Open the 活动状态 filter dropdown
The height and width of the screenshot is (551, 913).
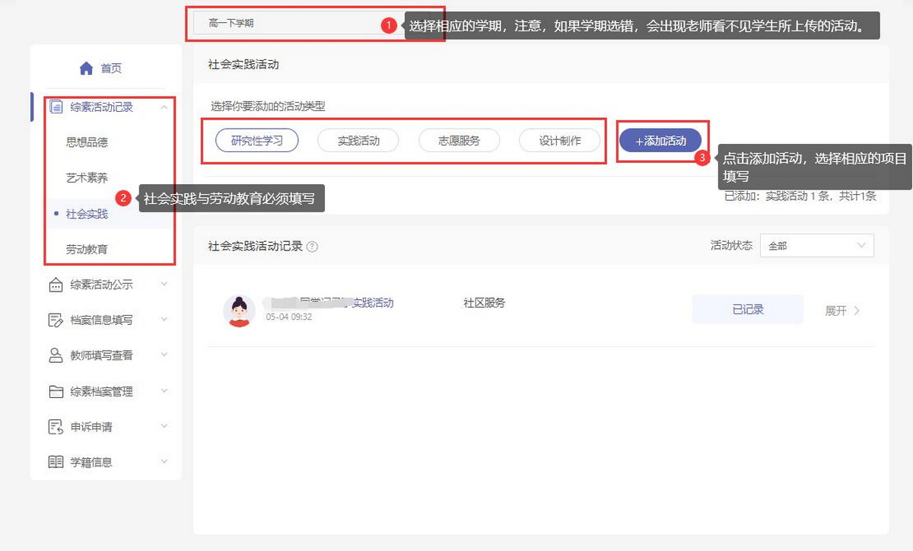point(816,245)
